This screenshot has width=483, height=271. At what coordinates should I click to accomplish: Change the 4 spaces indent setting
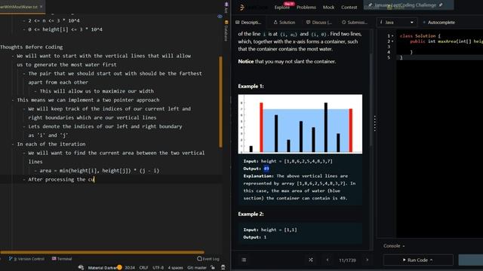(x=175, y=267)
